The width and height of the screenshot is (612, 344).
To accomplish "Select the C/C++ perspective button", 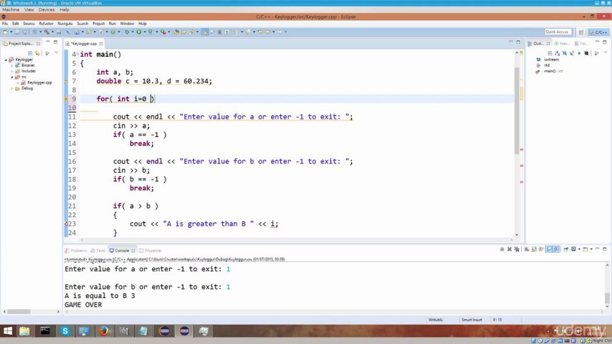I will [598, 32].
